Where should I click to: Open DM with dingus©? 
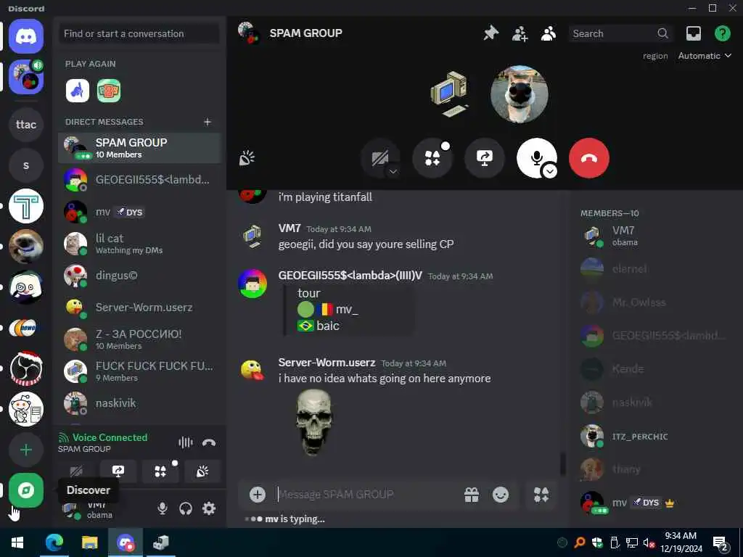tap(139, 276)
